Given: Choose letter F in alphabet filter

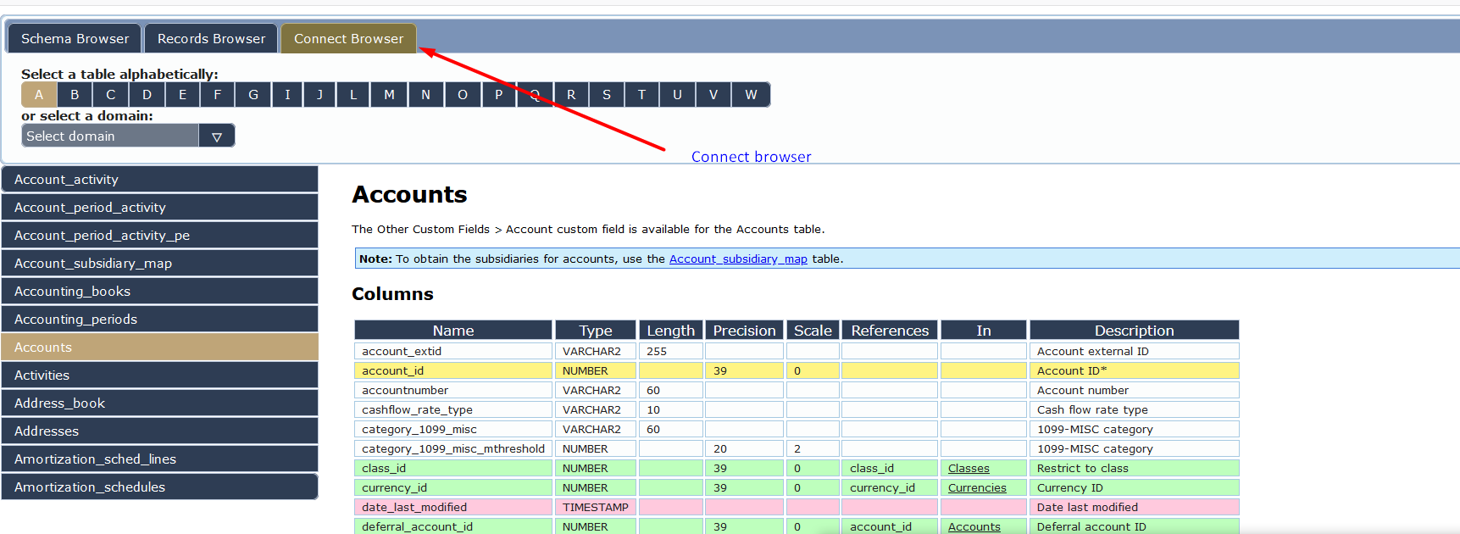Looking at the screenshot, I should (x=218, y=94).
